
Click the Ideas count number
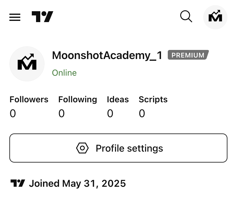(110, 114)
